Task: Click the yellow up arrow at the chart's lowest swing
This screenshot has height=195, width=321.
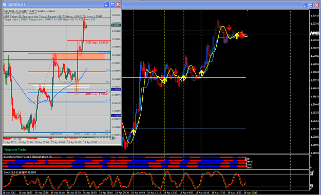Action: [x=134, y=132]
